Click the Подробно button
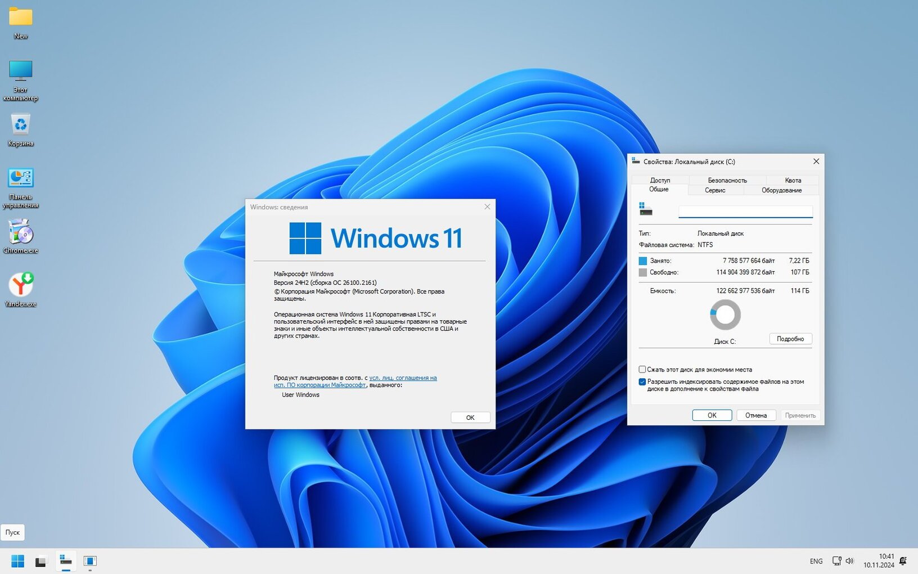The width and height of the screenshot is (918, 574). tap(790, 339)
